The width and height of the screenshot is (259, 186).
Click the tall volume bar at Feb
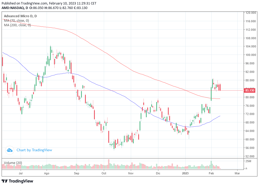[211, 165]
